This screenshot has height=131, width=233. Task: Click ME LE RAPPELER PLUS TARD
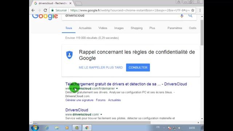pos(101,67)
